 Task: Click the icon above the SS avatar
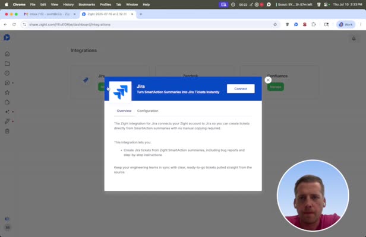click(7, 219)
